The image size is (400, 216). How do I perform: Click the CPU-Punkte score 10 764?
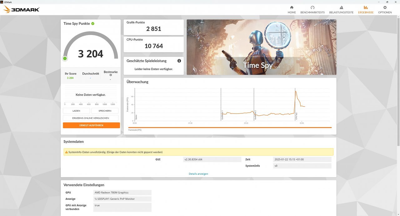(x=154, y=46)
